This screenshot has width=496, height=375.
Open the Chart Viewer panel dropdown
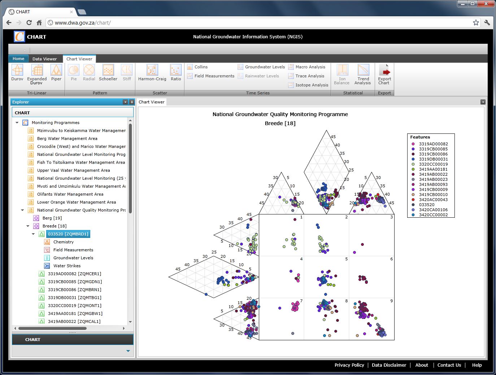coord(483,102)
